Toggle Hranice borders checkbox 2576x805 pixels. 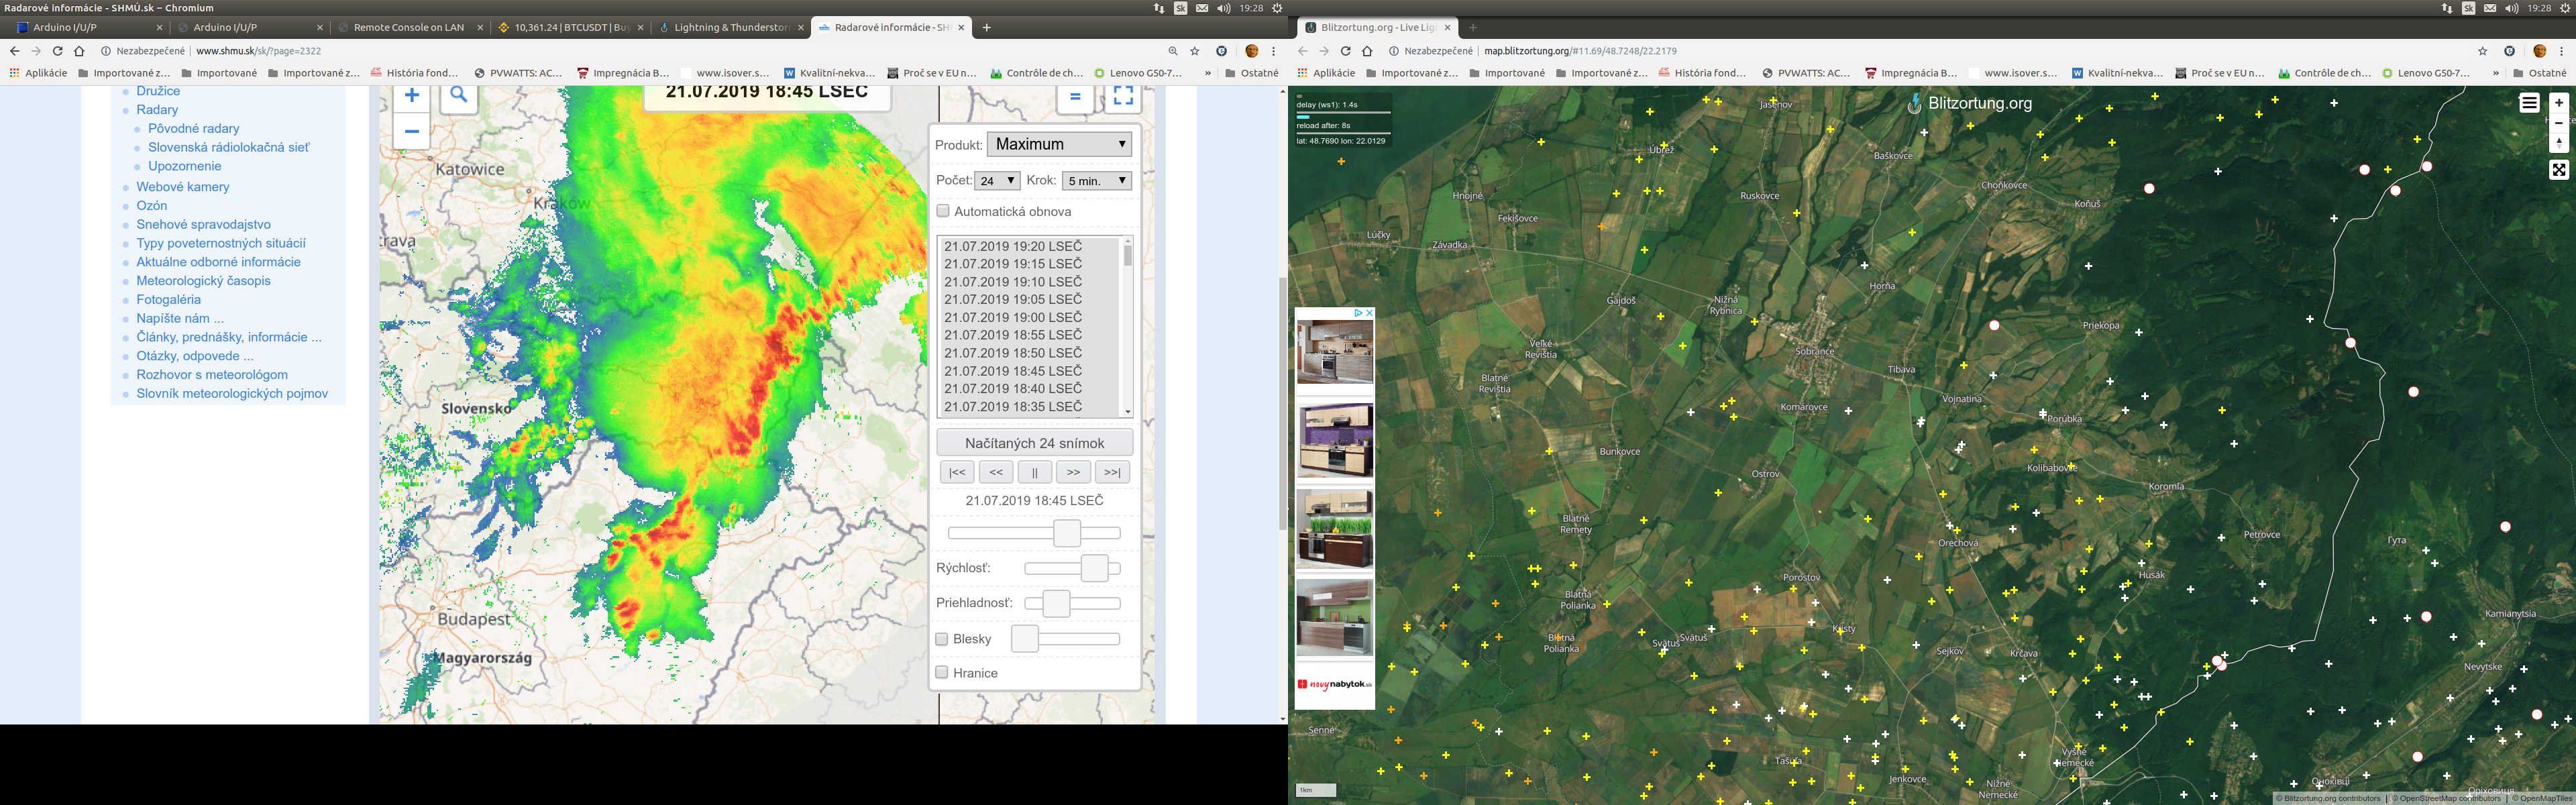[942, 673]
